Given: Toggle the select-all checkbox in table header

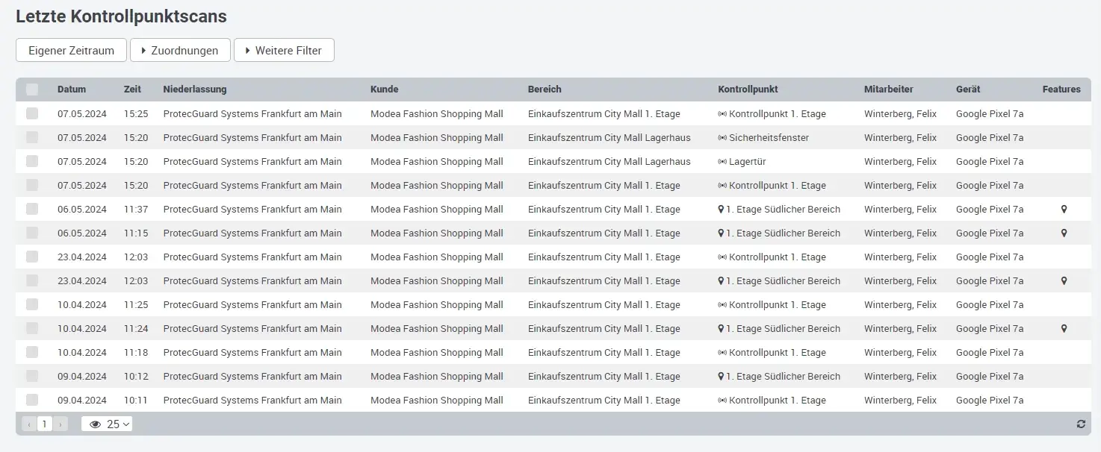Looking at the screenshot, I should click(x=32, y=90).
